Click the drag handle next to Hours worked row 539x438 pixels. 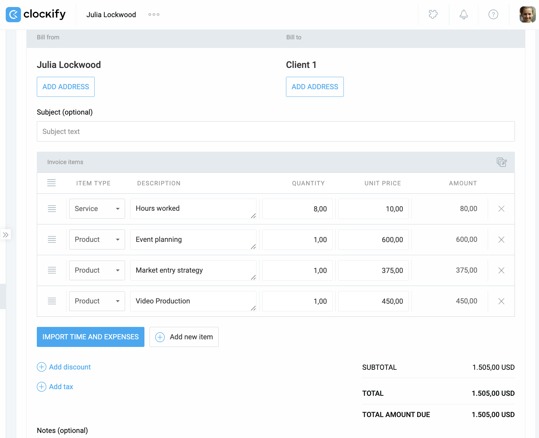click(x=52, y=209)
